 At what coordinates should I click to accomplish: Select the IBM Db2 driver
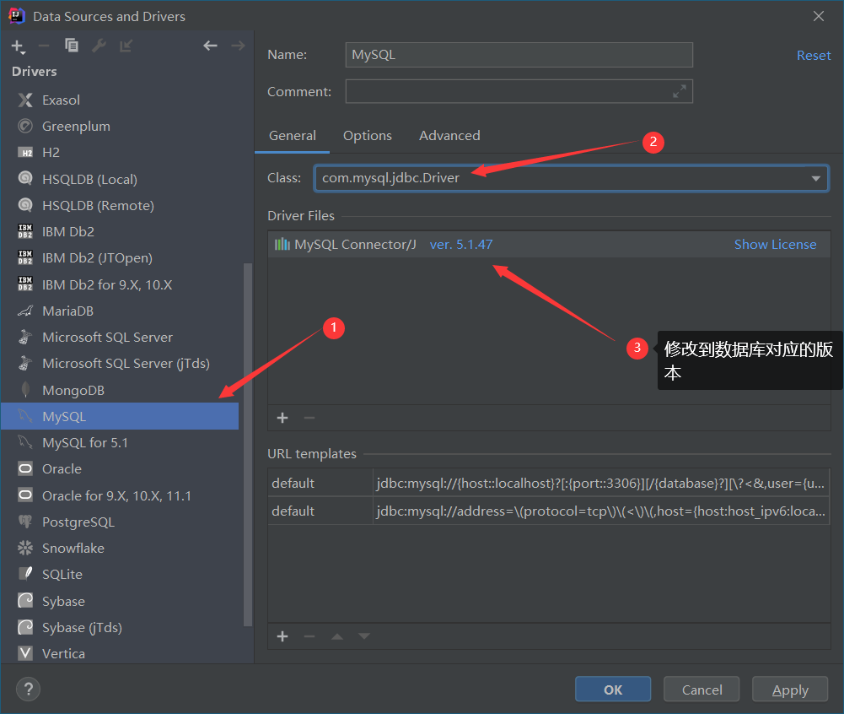click(x=120, y=232)
